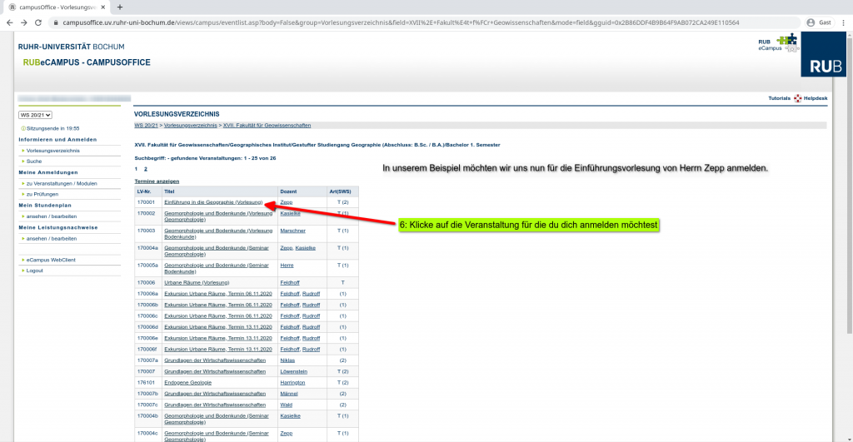Image resolution: width=853 pixels, height=442 pixels.
Task: Open the Helpdesk link
Action: pos(815,98)
